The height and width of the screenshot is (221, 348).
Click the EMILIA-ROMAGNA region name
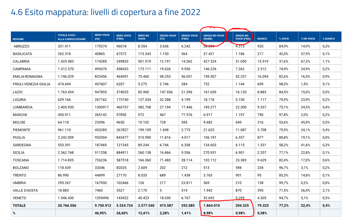(x=28, y=76)
